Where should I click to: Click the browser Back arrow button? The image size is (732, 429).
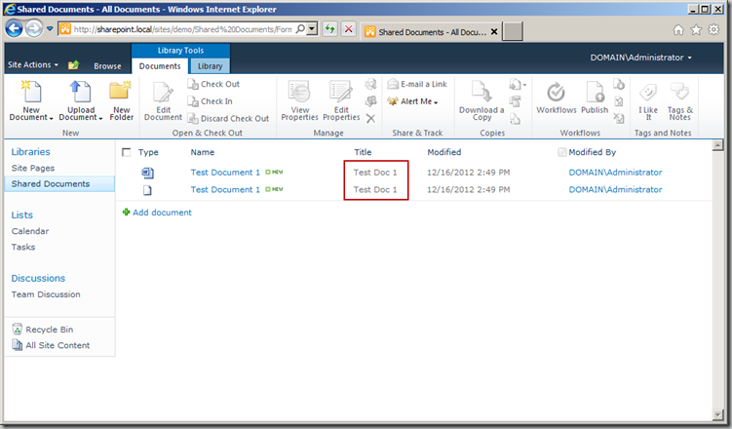point(14,29)
